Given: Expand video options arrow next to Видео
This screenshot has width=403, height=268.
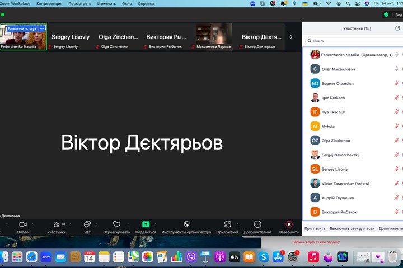Looking at the screenshot, I should [x=32, y=224].
